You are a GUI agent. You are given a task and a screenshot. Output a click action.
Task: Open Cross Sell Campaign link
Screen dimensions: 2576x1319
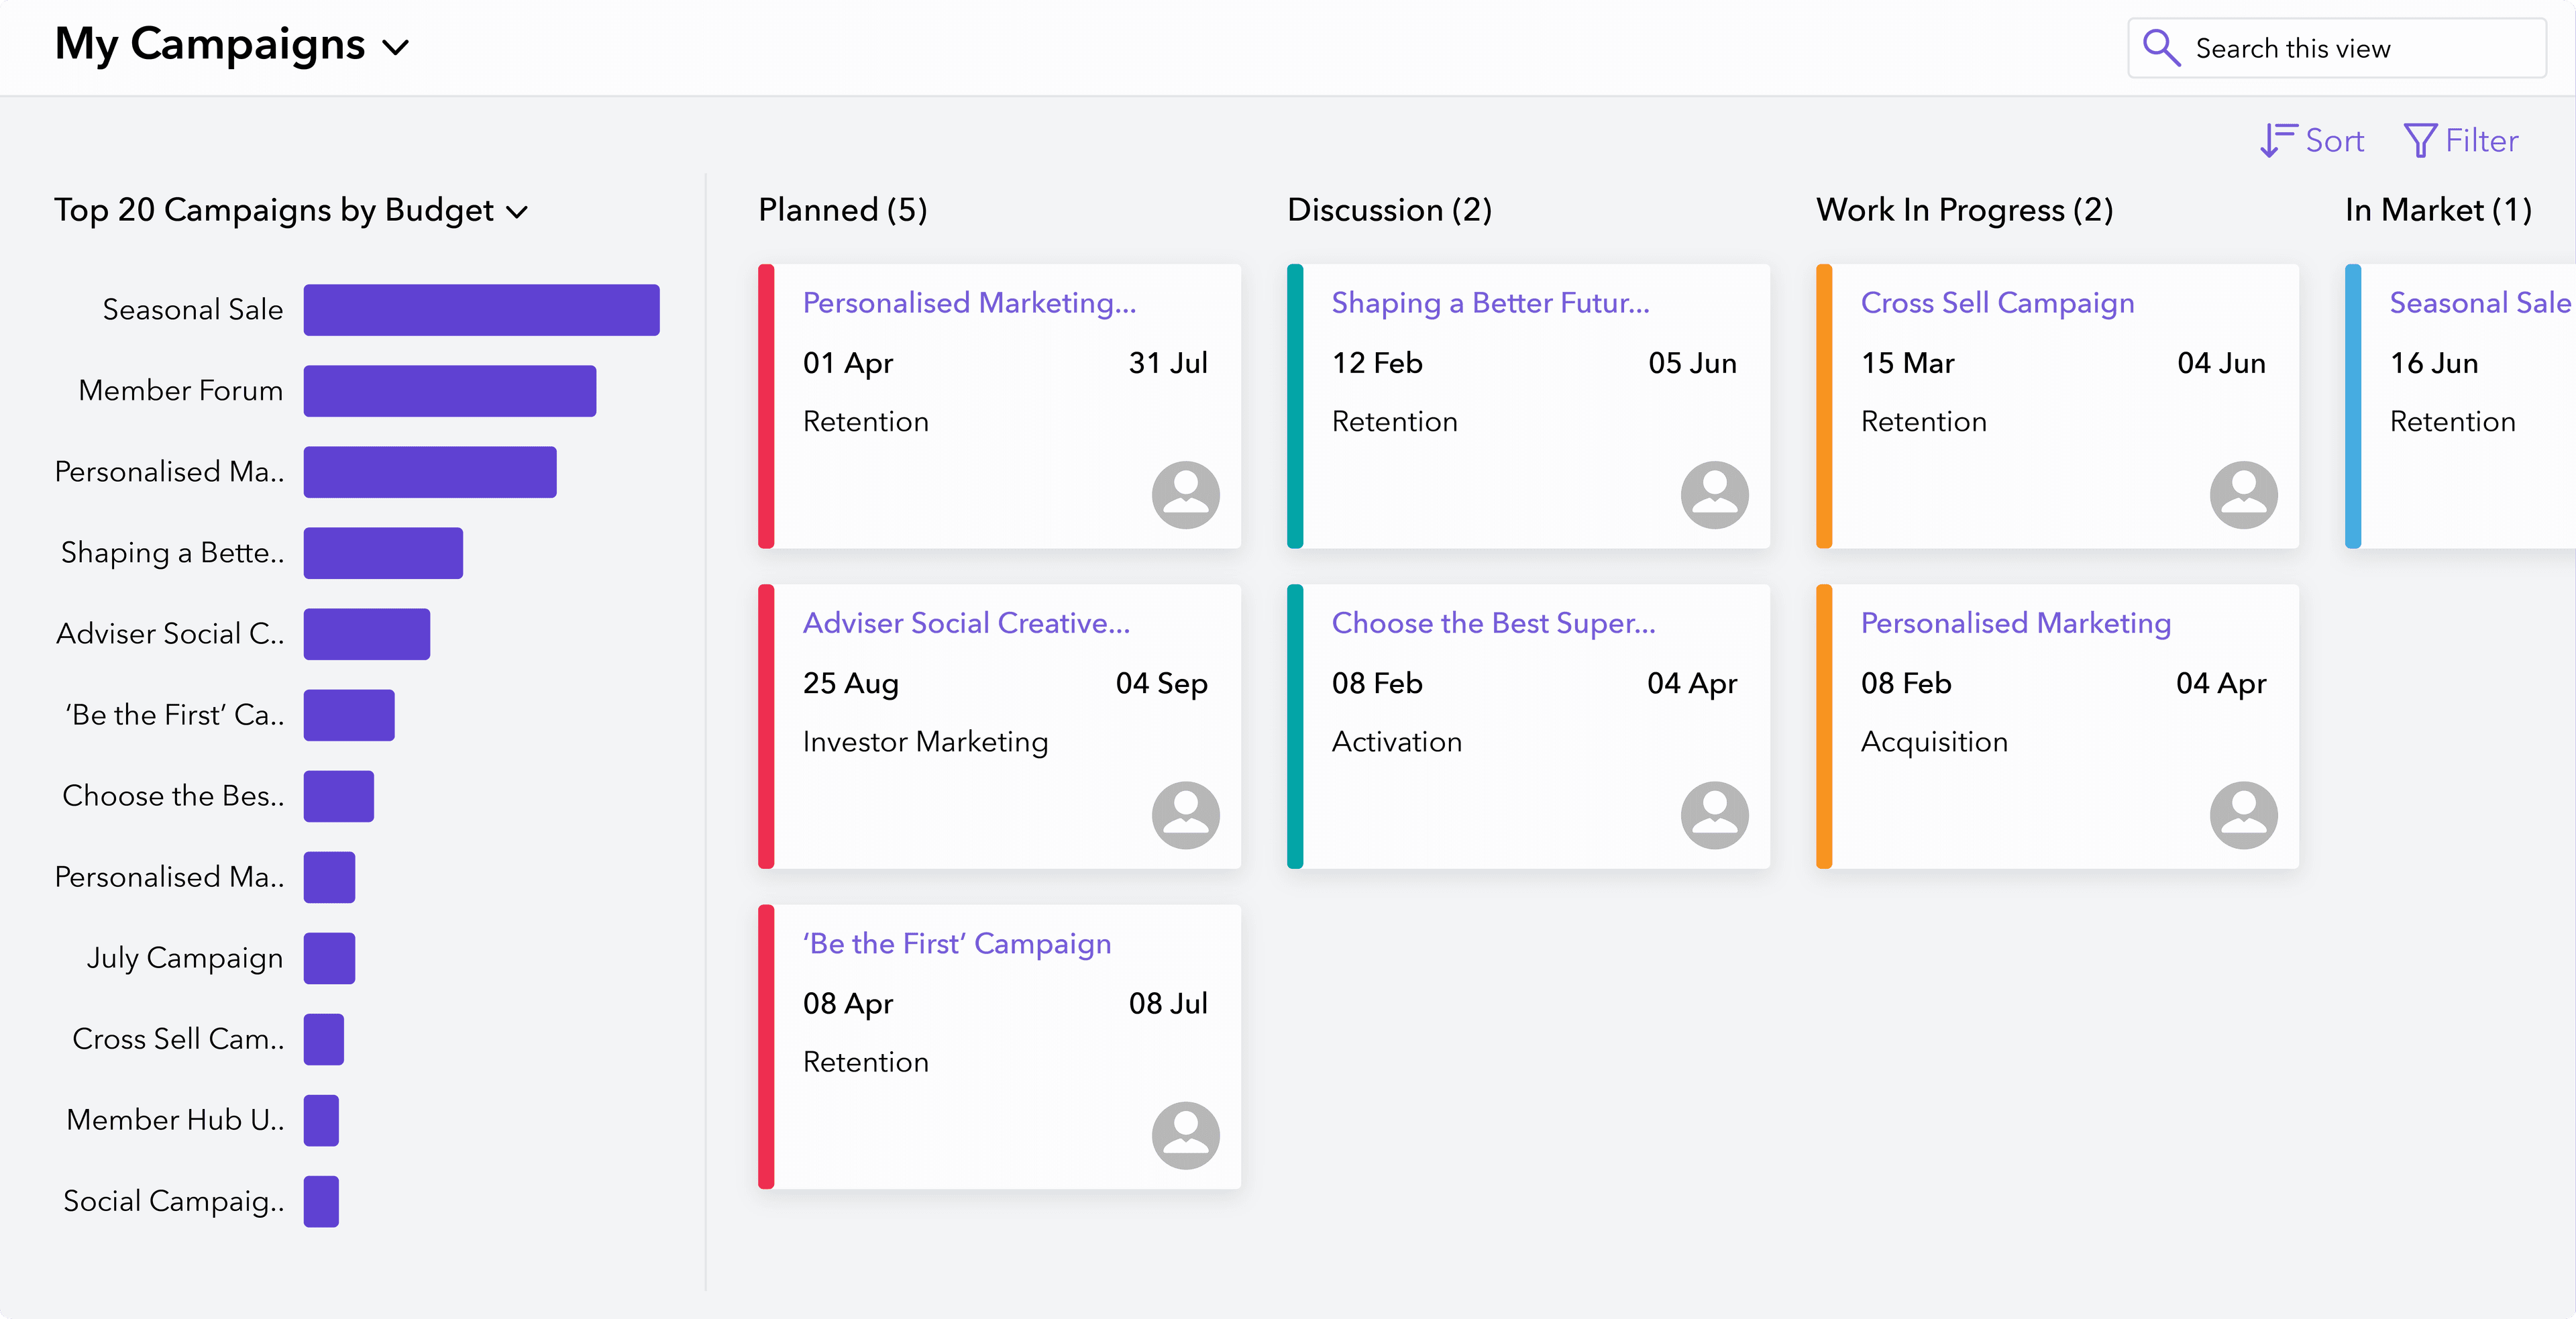point(1997,302)
